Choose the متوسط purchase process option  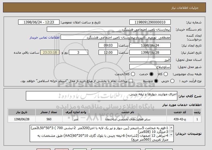[156, 81]
